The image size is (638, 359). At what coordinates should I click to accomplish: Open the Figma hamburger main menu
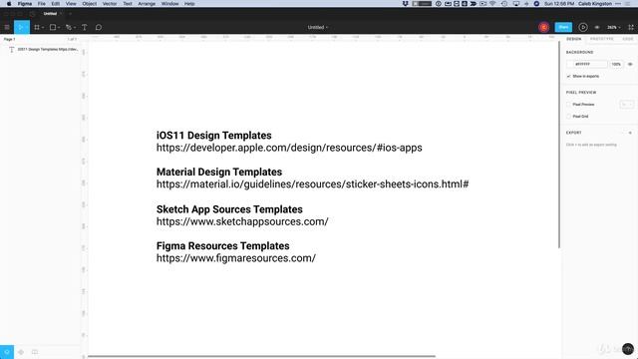click(7, 27)
